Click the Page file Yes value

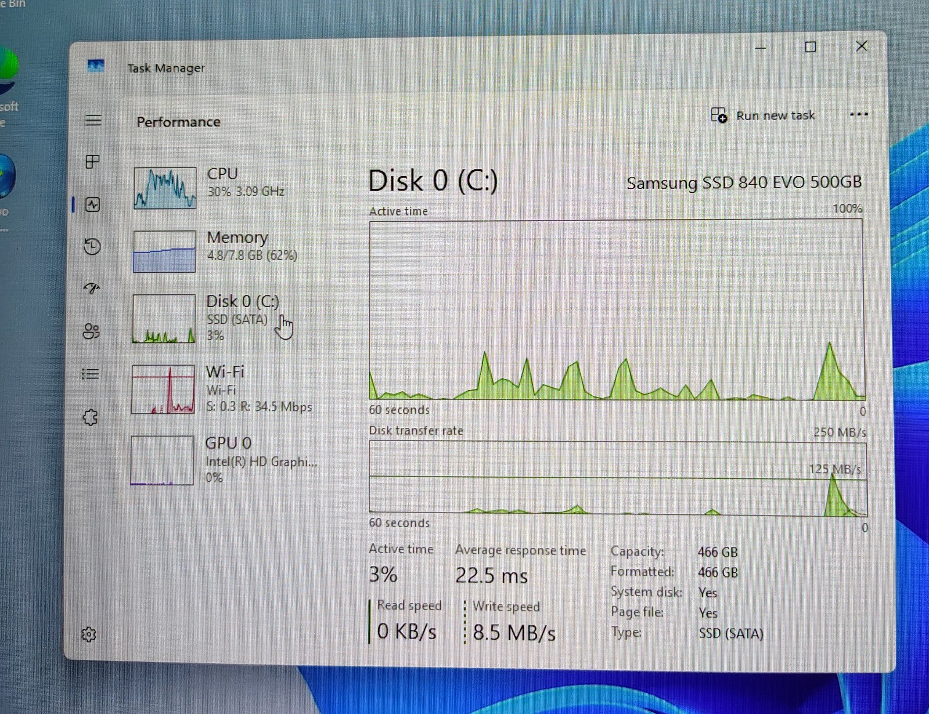click(708, 613)
